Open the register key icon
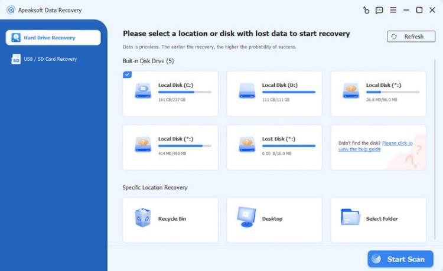This screenshot has height=271, width=443. click(x=366, y=10)
